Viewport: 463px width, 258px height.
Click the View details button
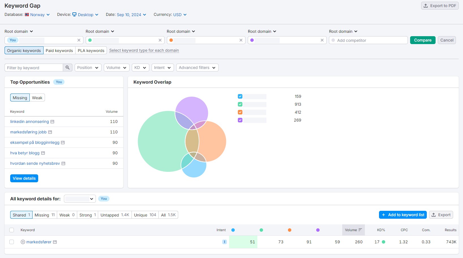coord(24,178)
